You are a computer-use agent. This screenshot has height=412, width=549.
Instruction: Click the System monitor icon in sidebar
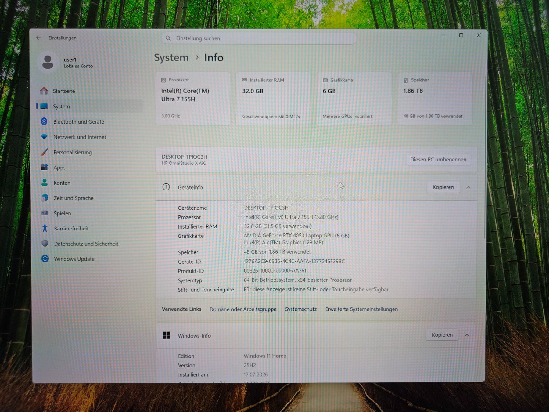[x=44, y=106]
